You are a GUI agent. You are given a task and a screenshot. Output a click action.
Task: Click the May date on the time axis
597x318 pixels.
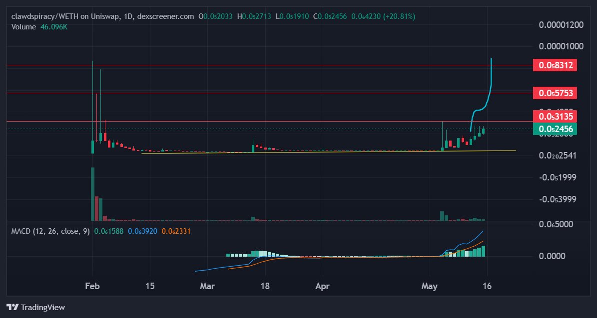point(430,285)
